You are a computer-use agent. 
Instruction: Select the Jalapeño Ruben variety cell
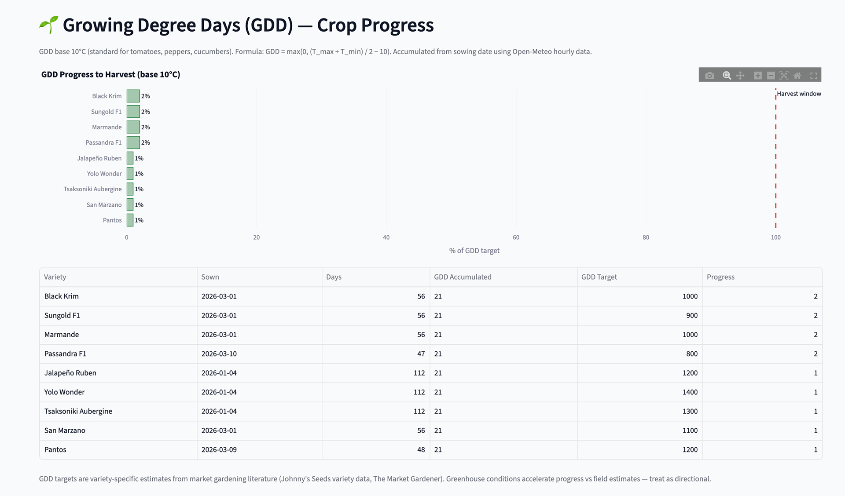(70, 373)
